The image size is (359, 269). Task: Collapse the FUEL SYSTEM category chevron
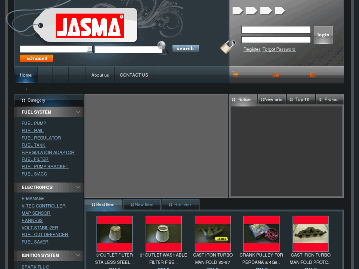(78, 112)
